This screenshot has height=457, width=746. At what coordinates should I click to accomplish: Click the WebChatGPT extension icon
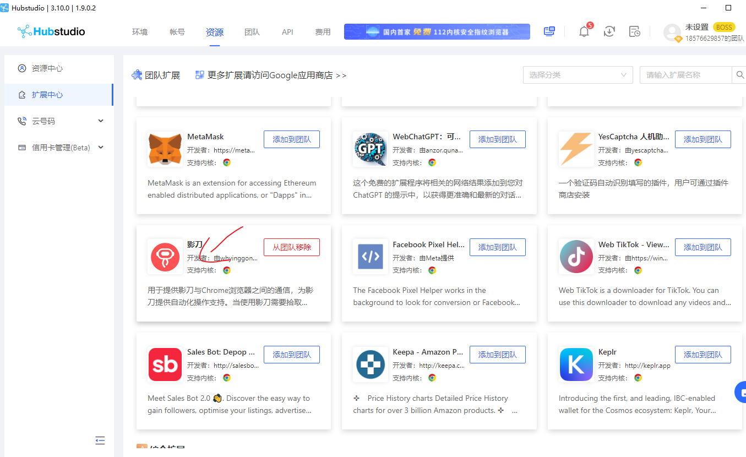point(371,149)
